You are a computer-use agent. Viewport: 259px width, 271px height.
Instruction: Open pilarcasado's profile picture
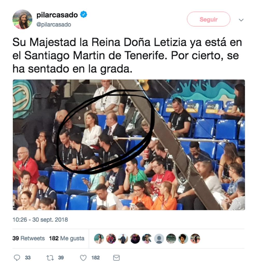(x=23, y=19)
